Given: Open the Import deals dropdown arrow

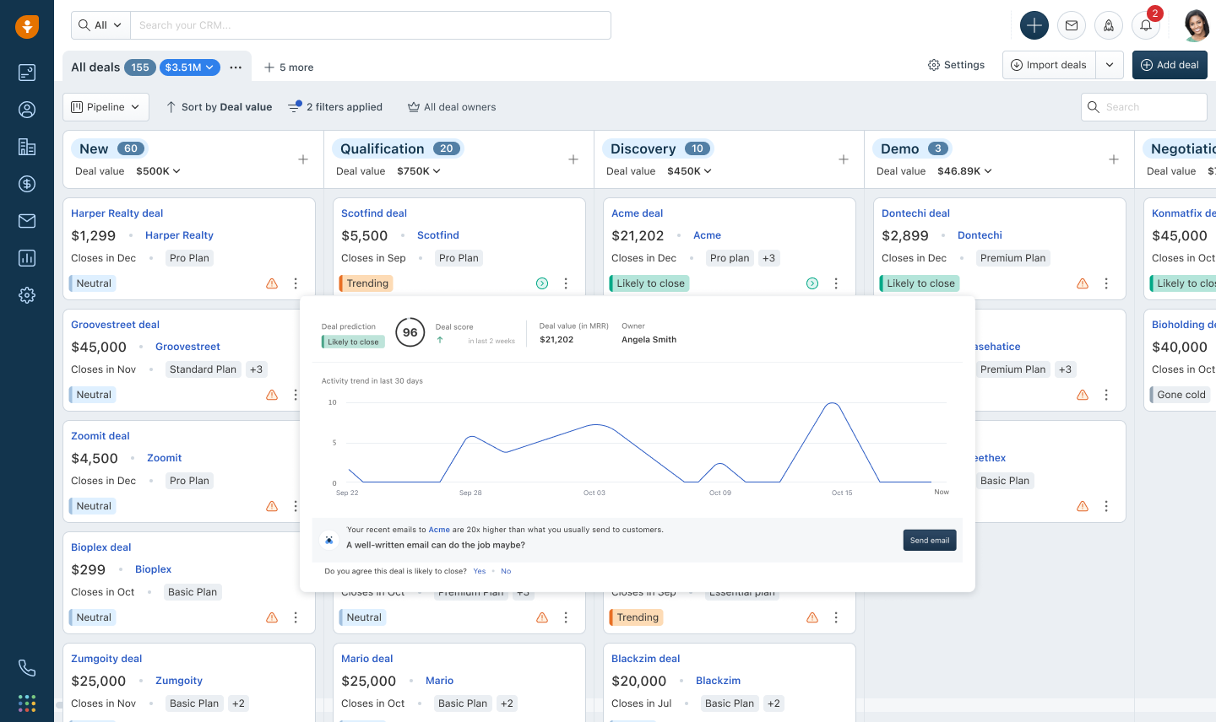Looking at the screenshot, I should tap(1110, 65).
